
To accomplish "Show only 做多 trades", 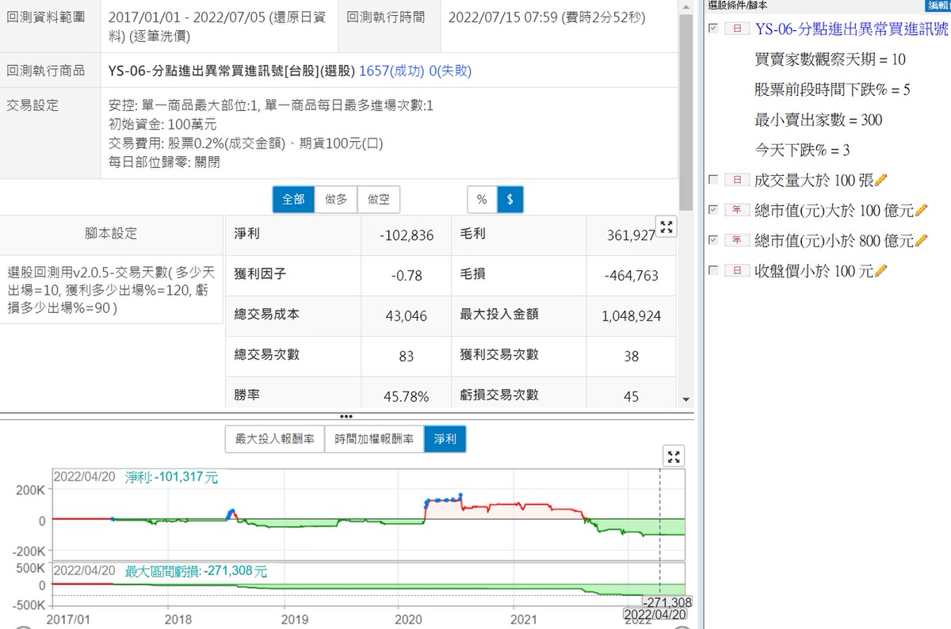I will 336,200.
